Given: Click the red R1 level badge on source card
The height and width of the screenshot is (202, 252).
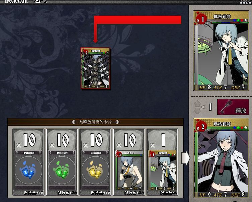Looking at the screenshot, I should click(200, 19).
